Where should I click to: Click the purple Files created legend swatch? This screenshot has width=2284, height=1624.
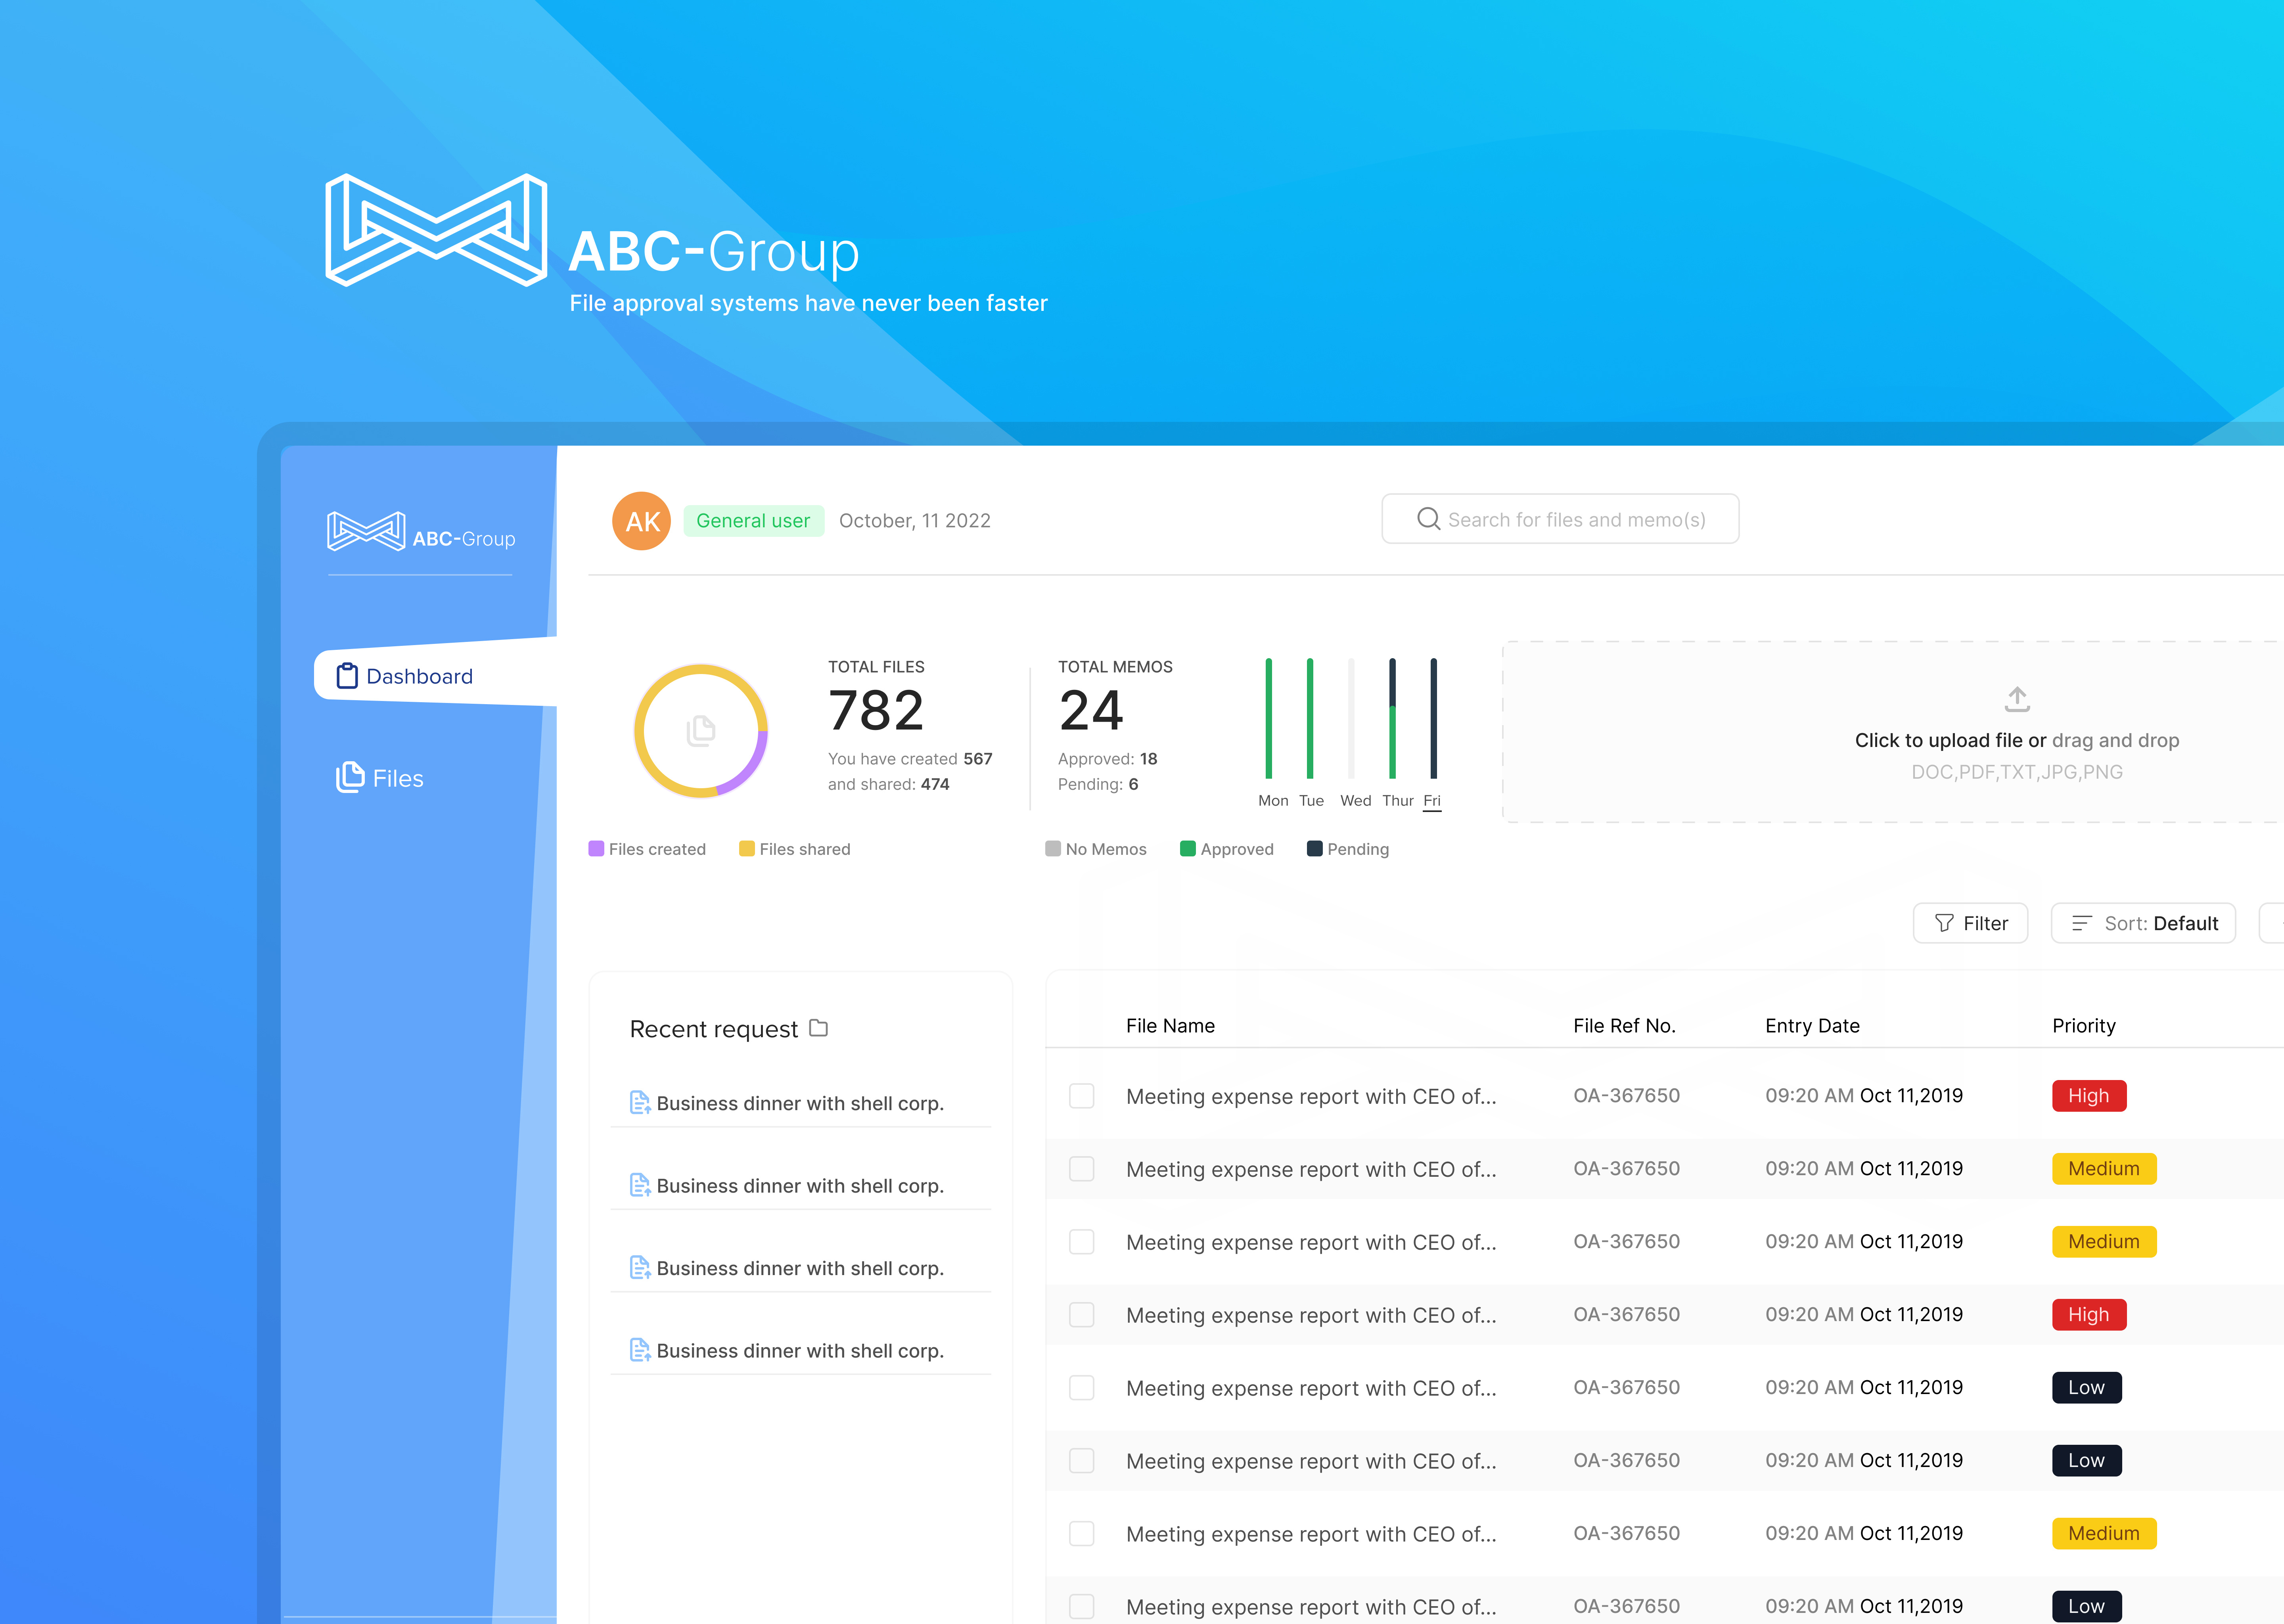(596, 849)
